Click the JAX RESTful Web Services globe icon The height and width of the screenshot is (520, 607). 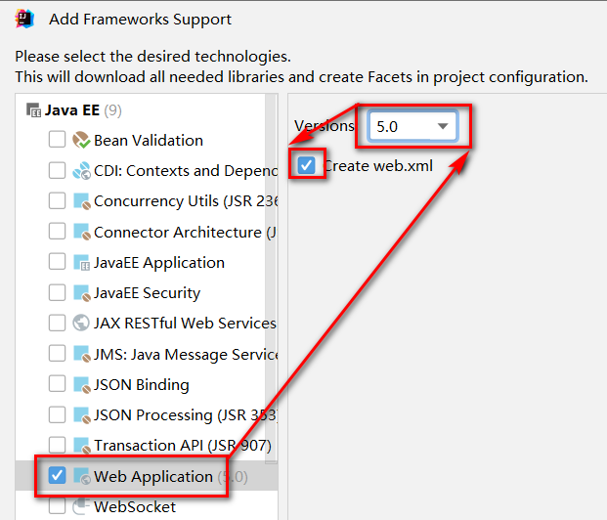point(81,324)
